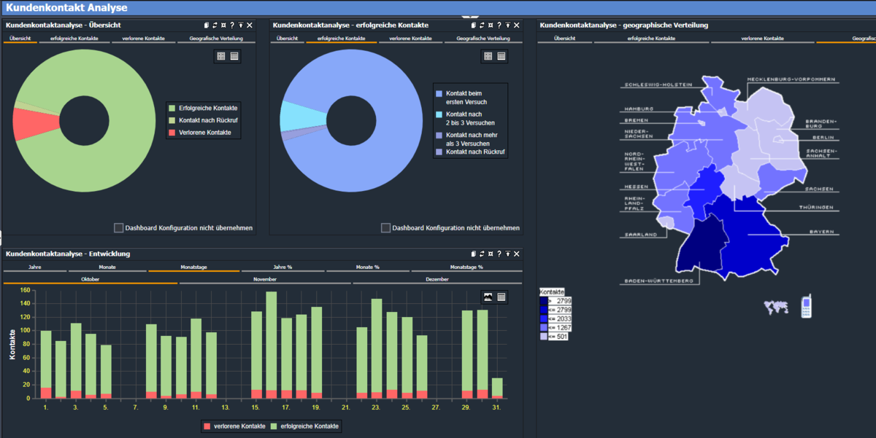Click 'Kontakt nach Rückruf' label in Übersicht legend
The width and height of the screenshot is (876, 438).
pyautogui.click(x=209, y=120)
